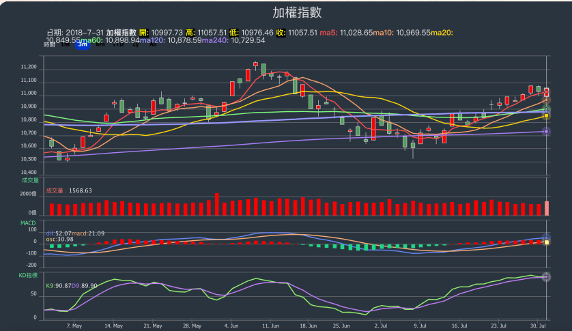
Task: Switch range to 6m
Action: 100,45
